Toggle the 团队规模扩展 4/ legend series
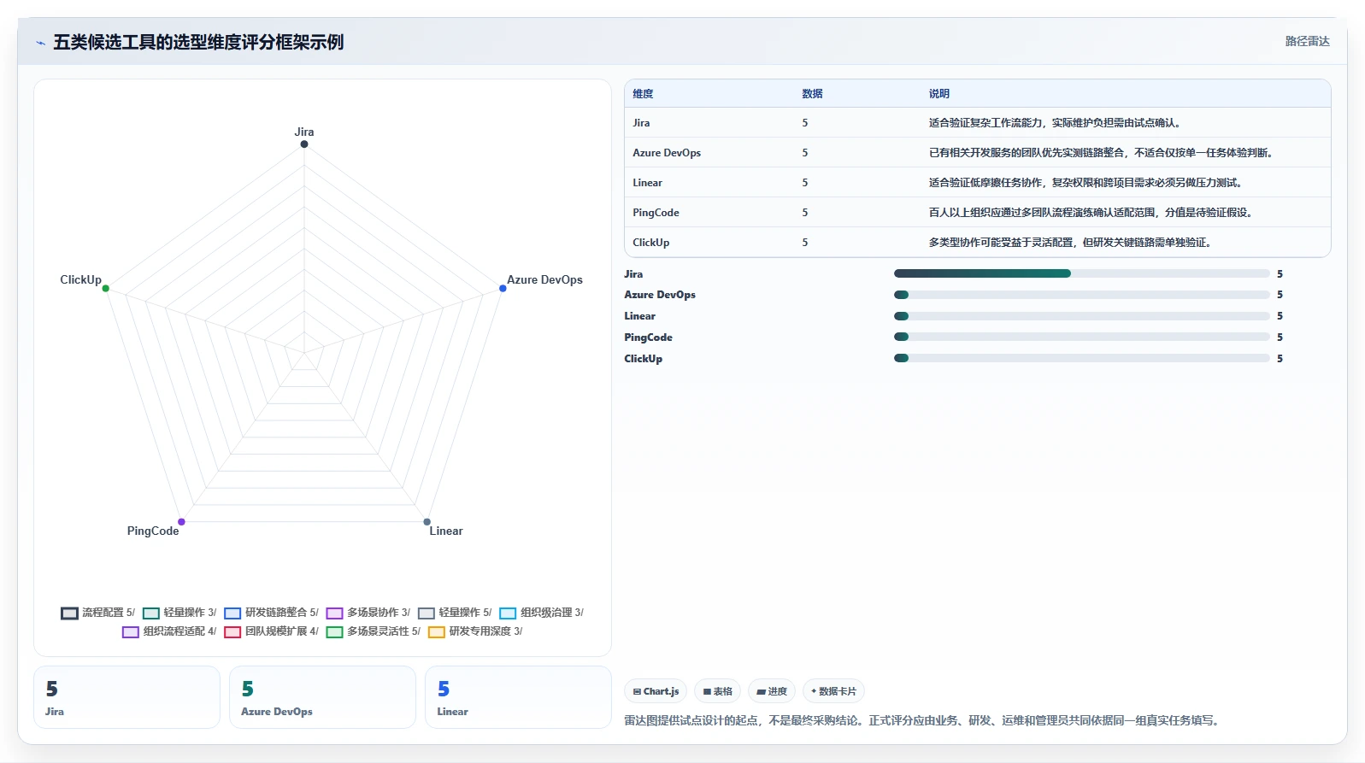Screen dimensions: 1365x763 (271, 631)
